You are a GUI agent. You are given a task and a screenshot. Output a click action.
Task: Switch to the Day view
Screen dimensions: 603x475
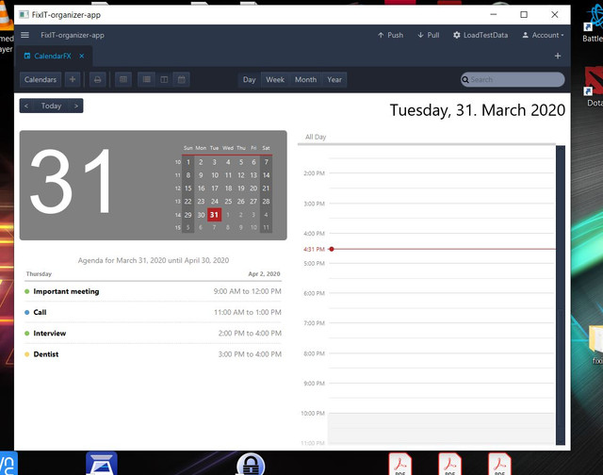point(249,79)
